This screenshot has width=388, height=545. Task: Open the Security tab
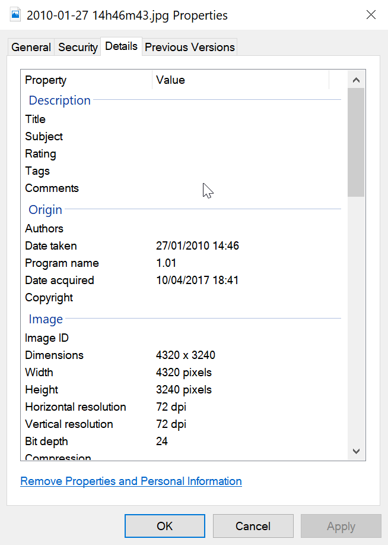coord(78,47)
